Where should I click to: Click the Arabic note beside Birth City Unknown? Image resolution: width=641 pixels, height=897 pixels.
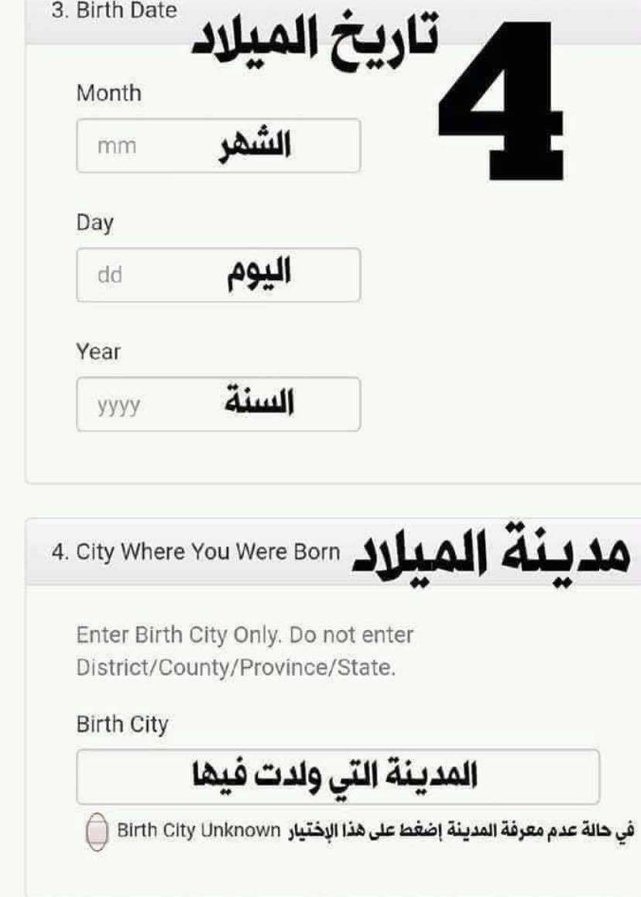point(461,830)
